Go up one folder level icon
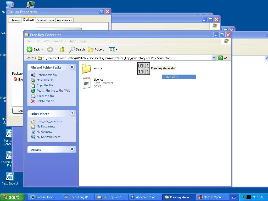 tap(63, 49)
